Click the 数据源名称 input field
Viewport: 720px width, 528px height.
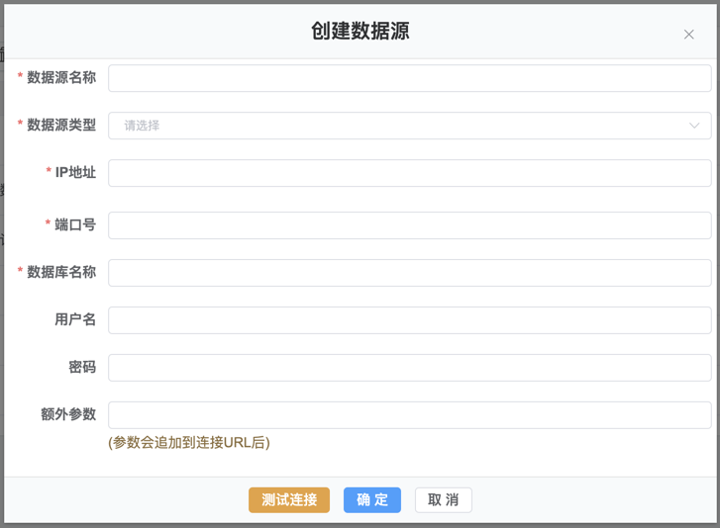pos(409,78)
